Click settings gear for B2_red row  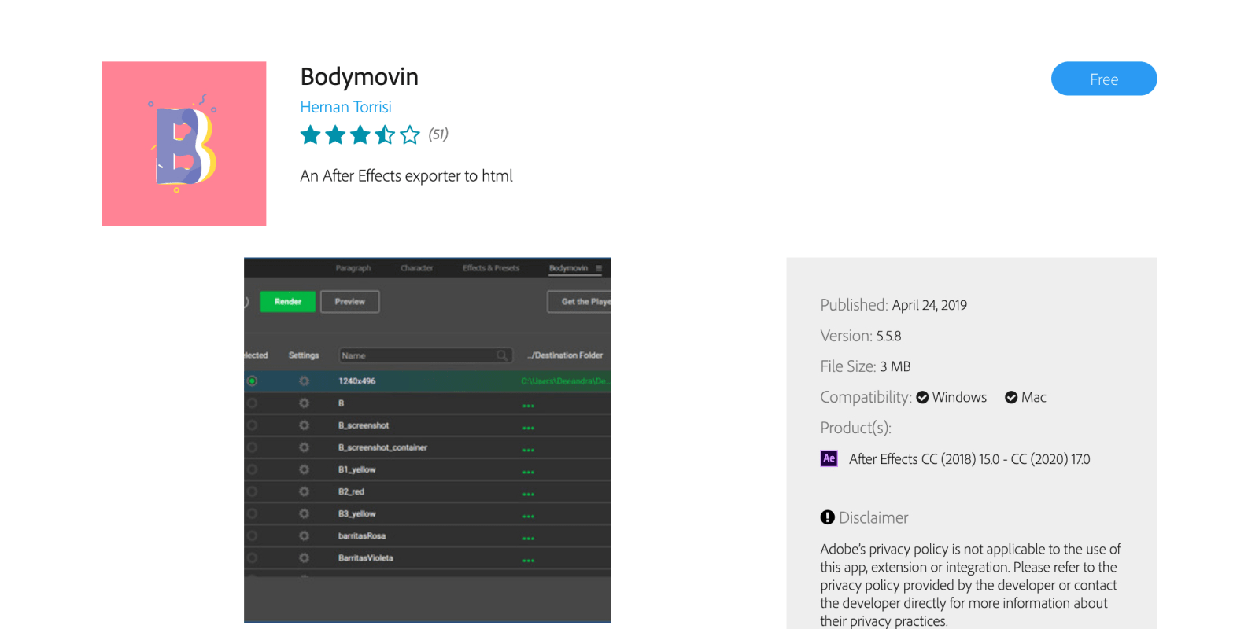click(304, 491)
